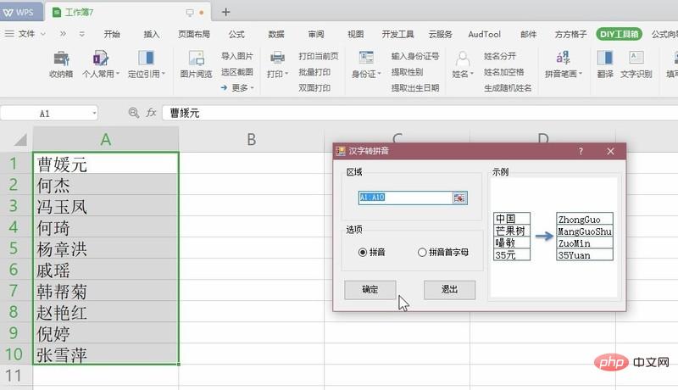Viewport: 678px width, 390px height.
Task: Click the zoom magnifier icon beside formula bar
Action: pos(133,112)
